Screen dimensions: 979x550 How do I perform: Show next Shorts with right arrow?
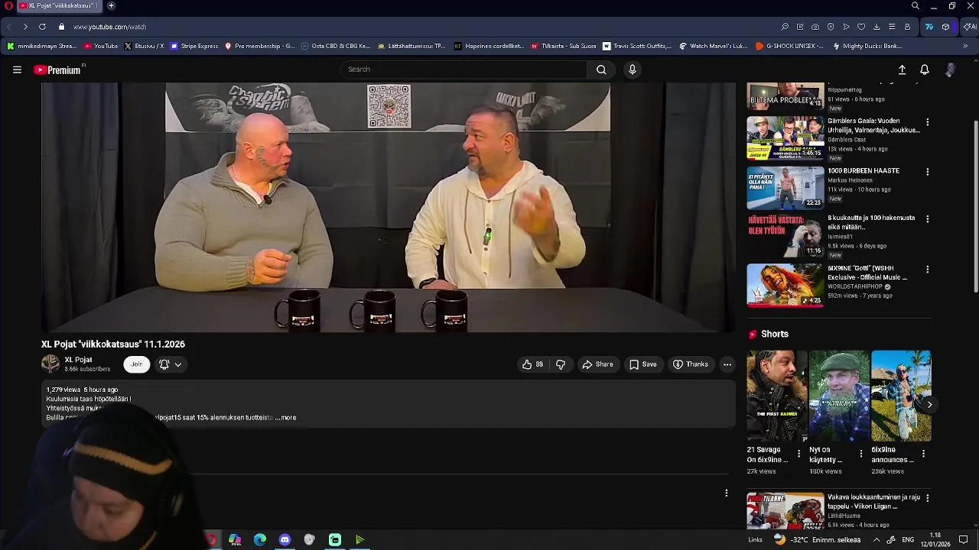(929, 405)
